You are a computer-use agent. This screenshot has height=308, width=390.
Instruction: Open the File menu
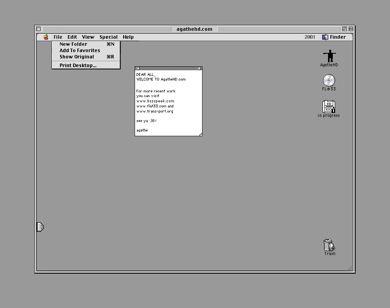(x=58, y=37)
